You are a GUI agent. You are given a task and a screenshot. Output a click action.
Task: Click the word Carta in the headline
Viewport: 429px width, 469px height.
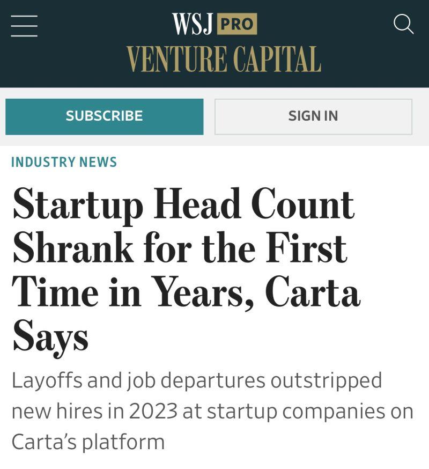tap(313, 291)
